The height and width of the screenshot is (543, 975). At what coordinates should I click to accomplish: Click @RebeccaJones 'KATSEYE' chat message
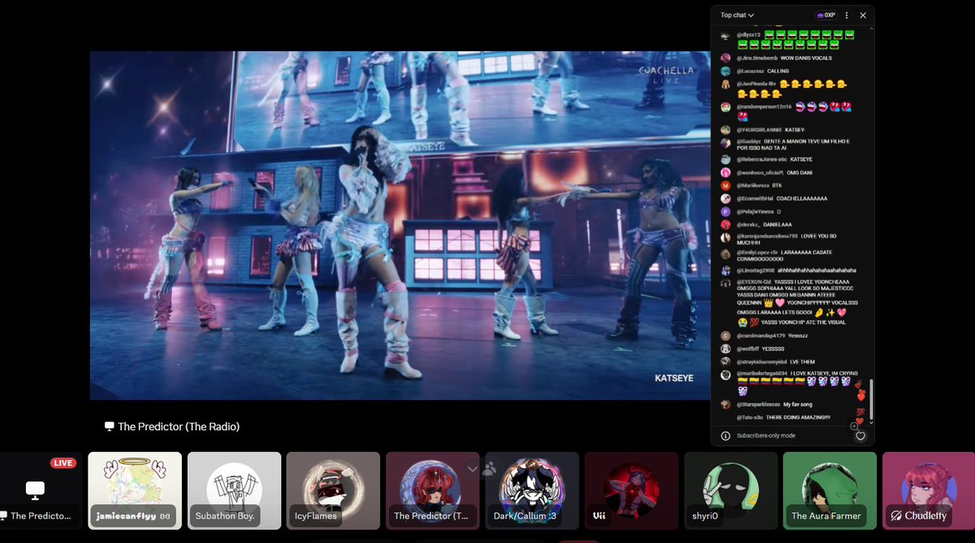[x=767, y=159]
